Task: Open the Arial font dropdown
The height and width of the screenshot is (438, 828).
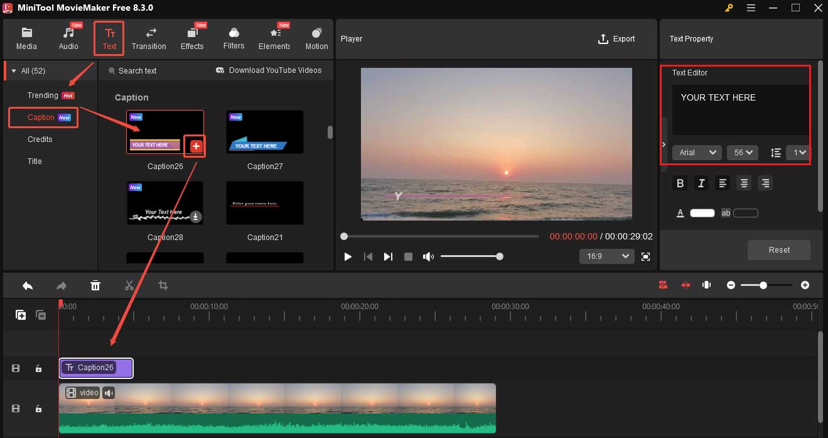Action: tap(697, 153)
